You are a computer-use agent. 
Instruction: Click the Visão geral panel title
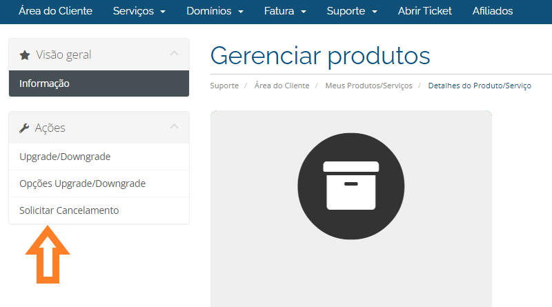[x=63, y=55]
